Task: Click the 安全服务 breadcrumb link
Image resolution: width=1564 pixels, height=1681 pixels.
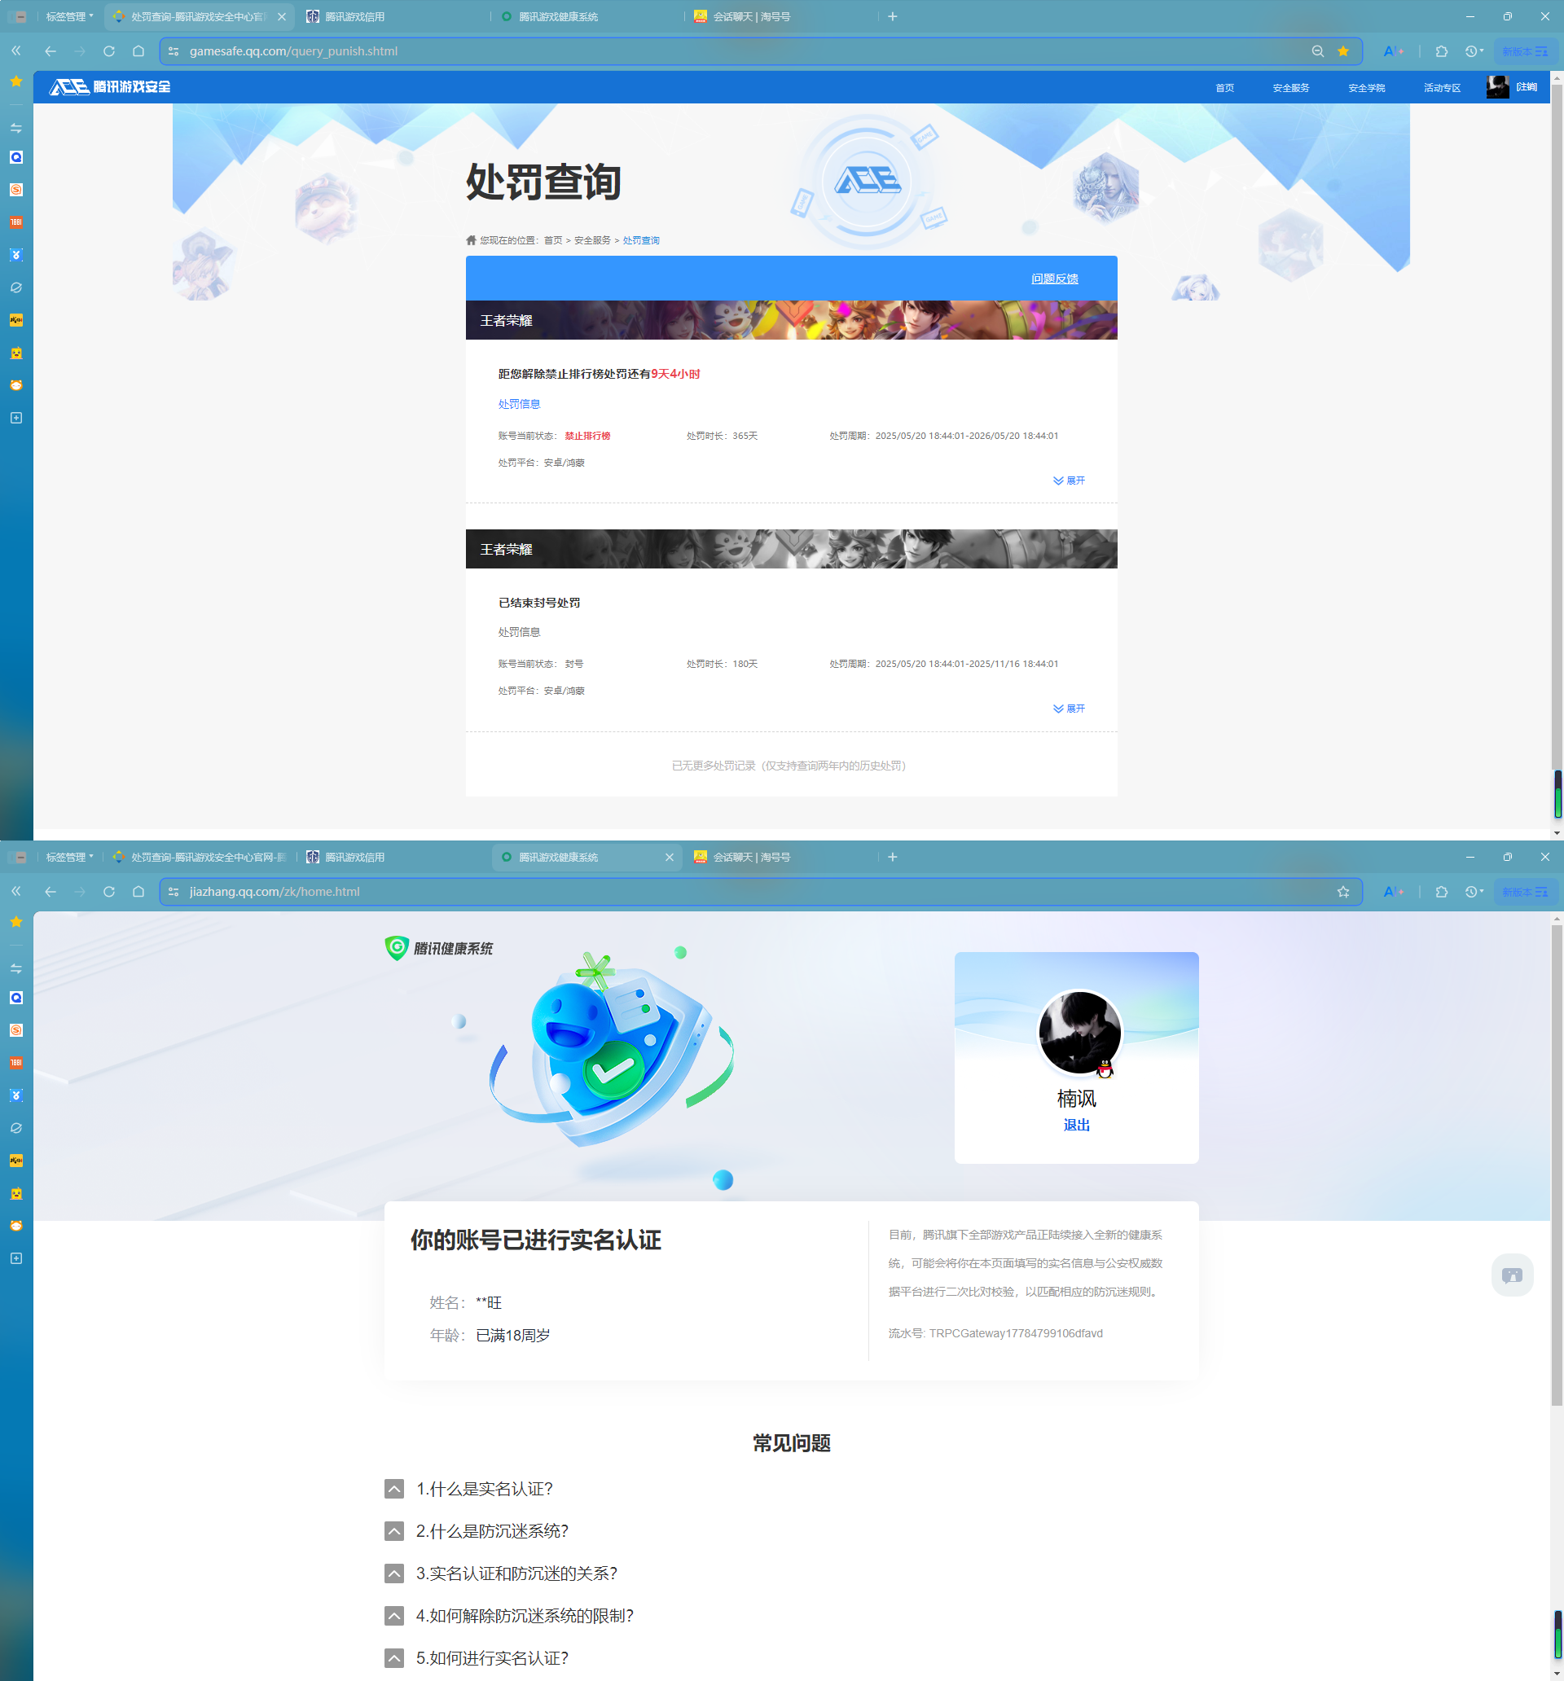Action: coord(592,240)
